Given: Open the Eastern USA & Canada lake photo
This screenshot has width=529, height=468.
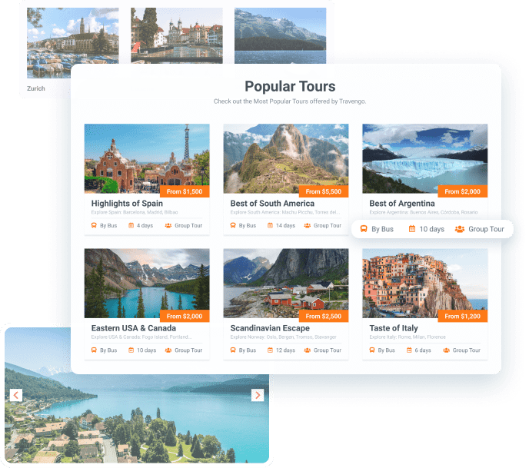Looking at the screenshot, I should point(147,284).
